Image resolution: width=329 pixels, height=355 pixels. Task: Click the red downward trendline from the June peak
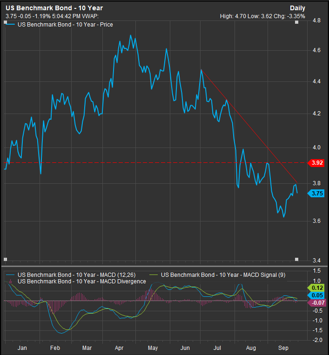point(249,126)
